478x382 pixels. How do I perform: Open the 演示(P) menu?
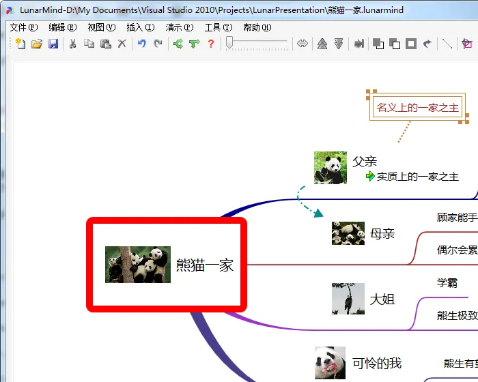[x=180, y=27]
